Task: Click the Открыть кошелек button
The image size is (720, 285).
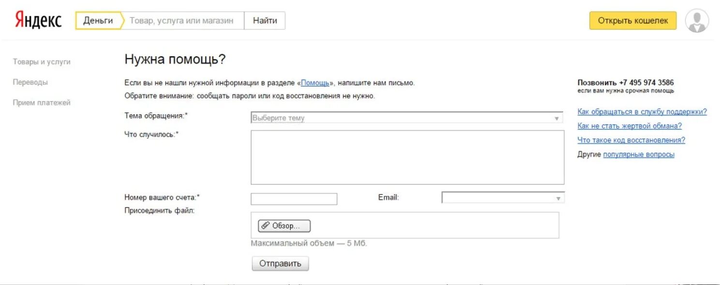Action: coord(633,21)
